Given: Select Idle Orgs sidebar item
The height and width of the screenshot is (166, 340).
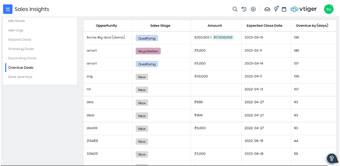Looking at the screenshot, I should [16, 30].
